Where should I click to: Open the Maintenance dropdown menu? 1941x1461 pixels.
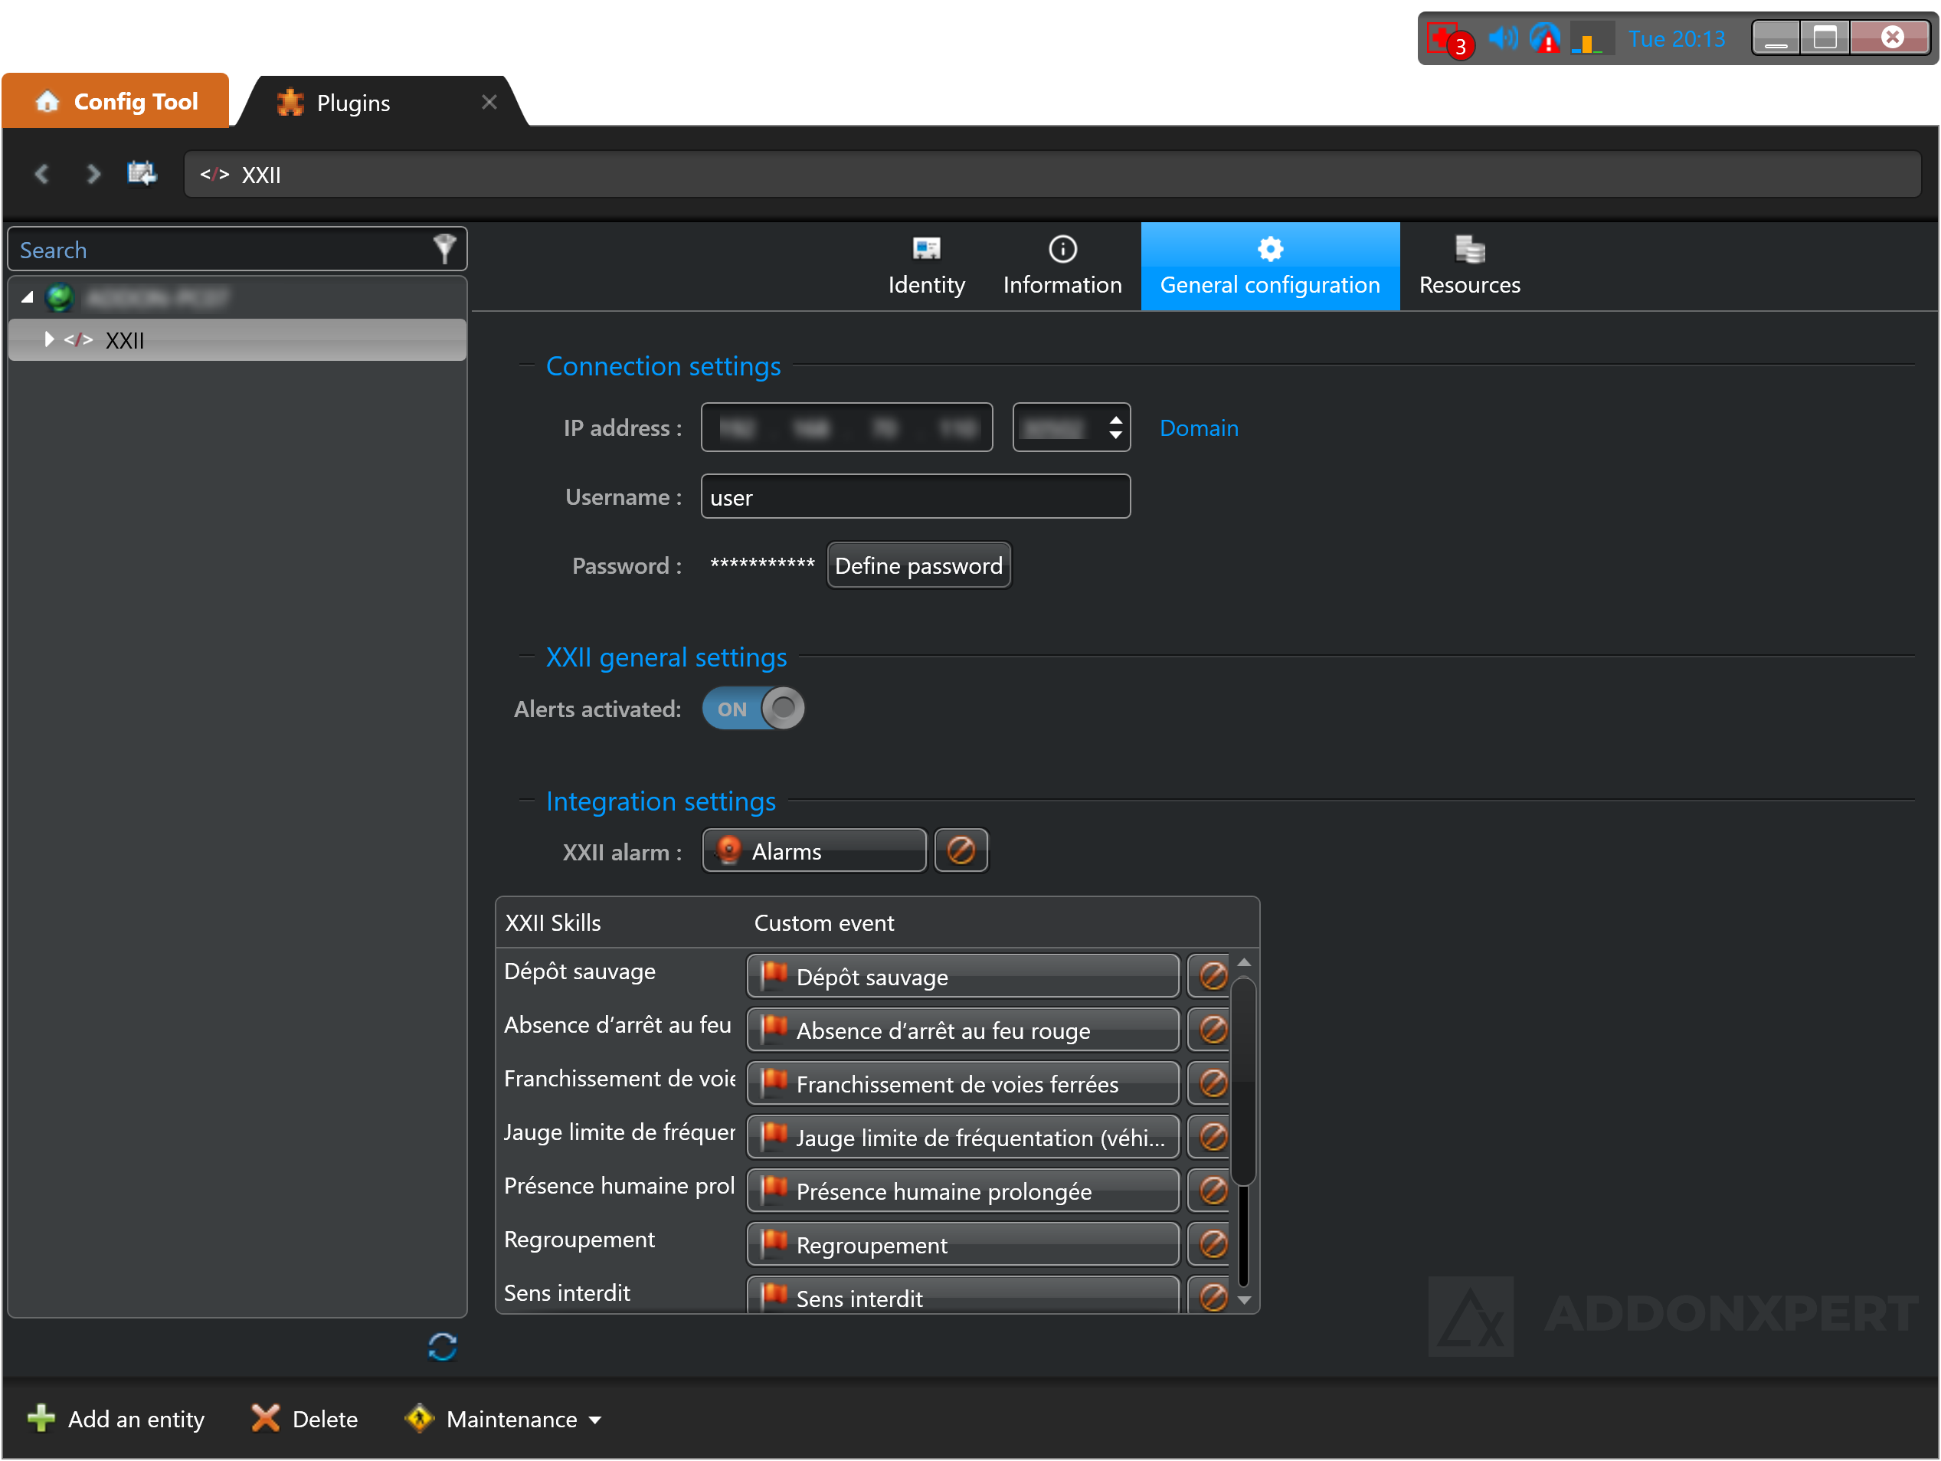511,1420
